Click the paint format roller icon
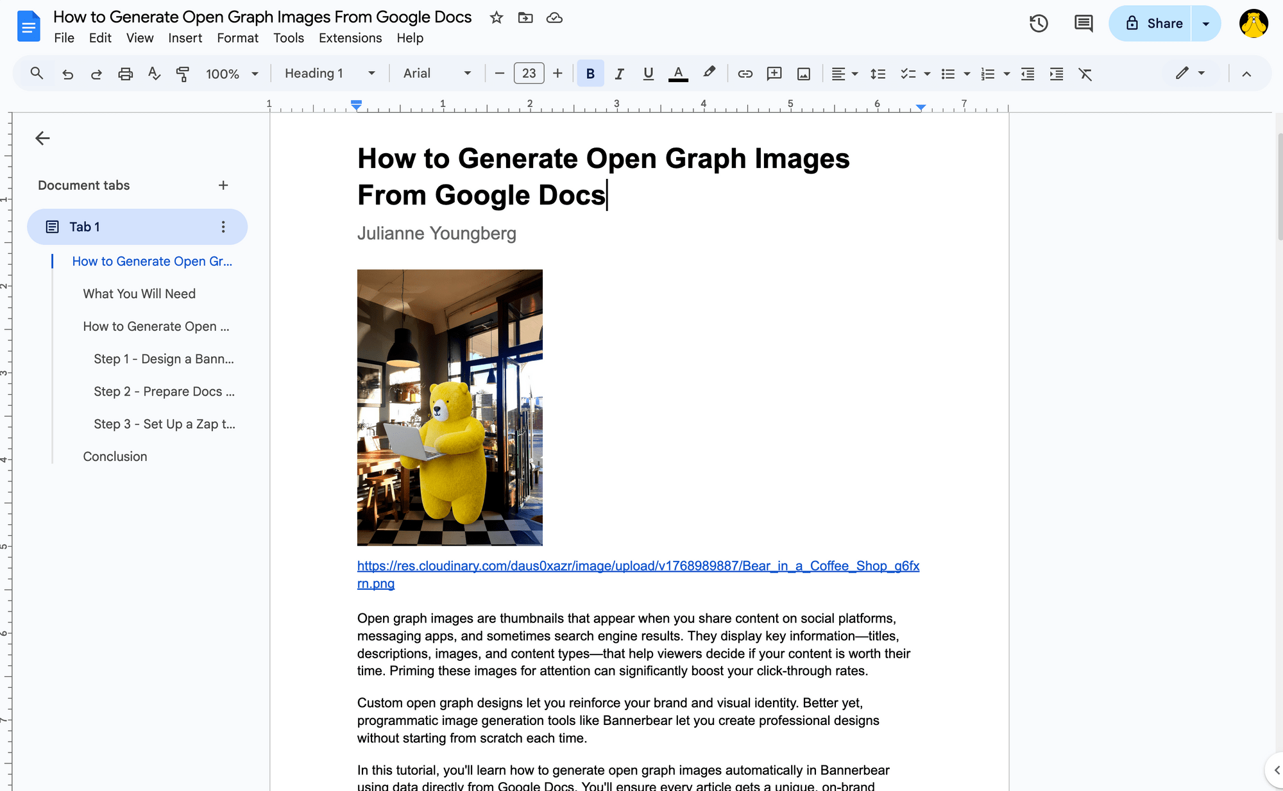 pyautogui.click(x=183, y=74)
